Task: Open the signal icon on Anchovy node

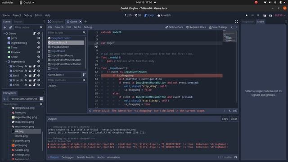Action: pyautogui.click(x=26, y=66)
